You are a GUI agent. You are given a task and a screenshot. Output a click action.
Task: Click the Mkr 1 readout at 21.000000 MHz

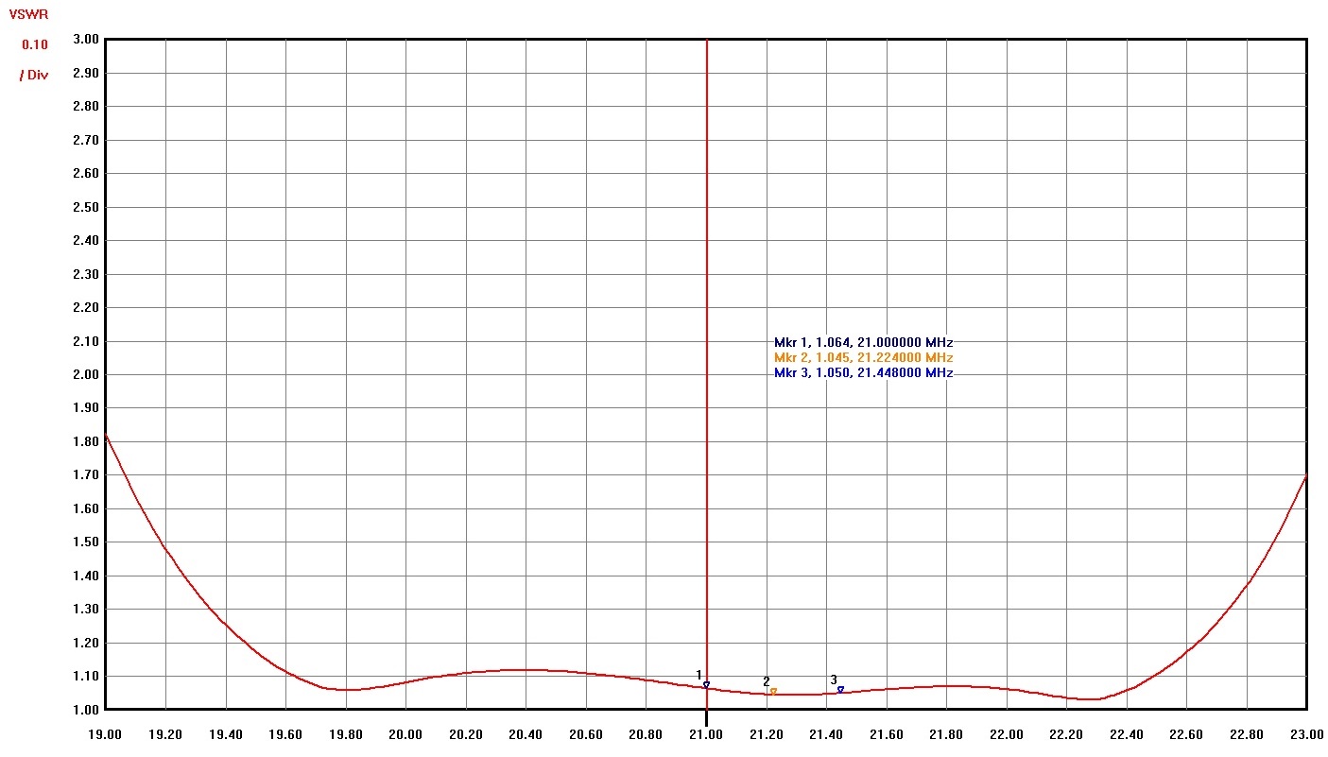pos(863,342)
